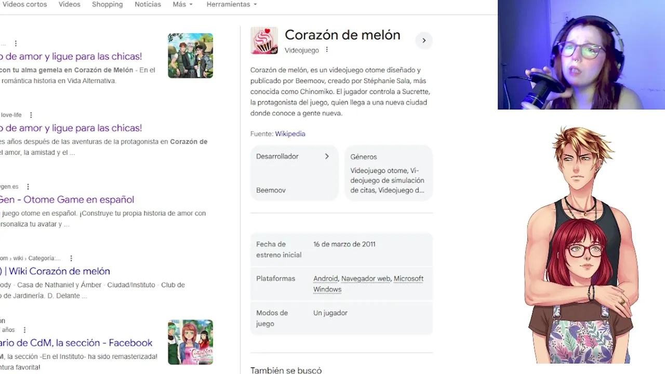Click the Microsoft Windows platform link
This screenshot has height=374, width=665.
click(368, 284)
